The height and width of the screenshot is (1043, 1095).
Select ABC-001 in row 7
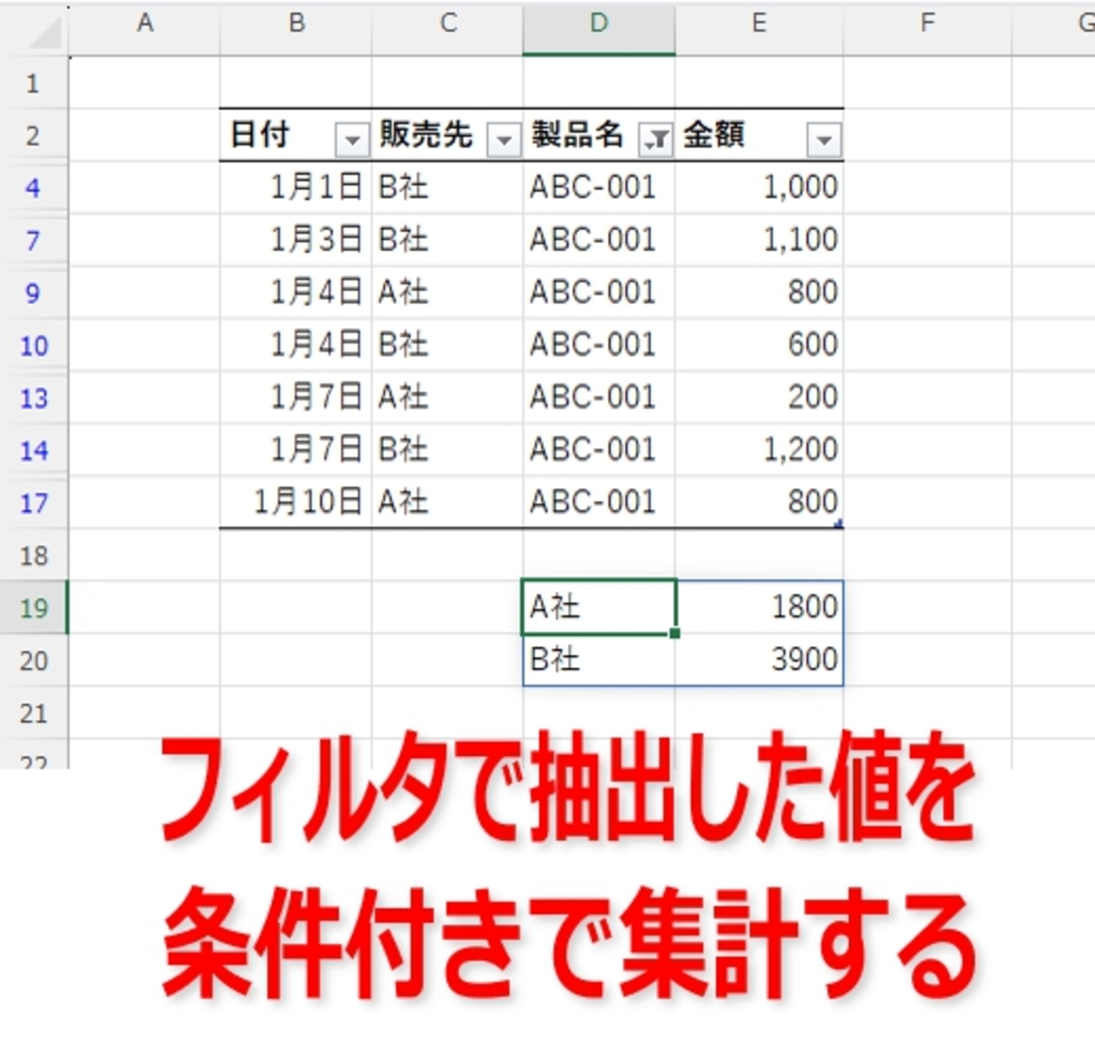tap(599, 240)
